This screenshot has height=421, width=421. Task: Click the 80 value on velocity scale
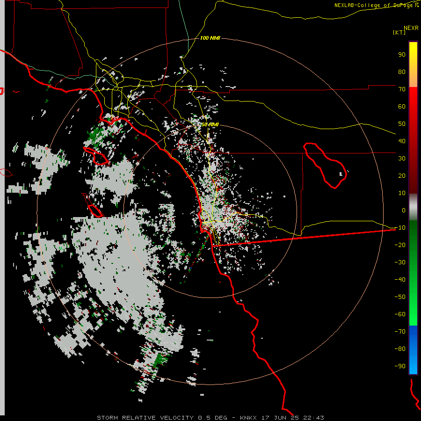pyautogui.click(x=402, y=72)
